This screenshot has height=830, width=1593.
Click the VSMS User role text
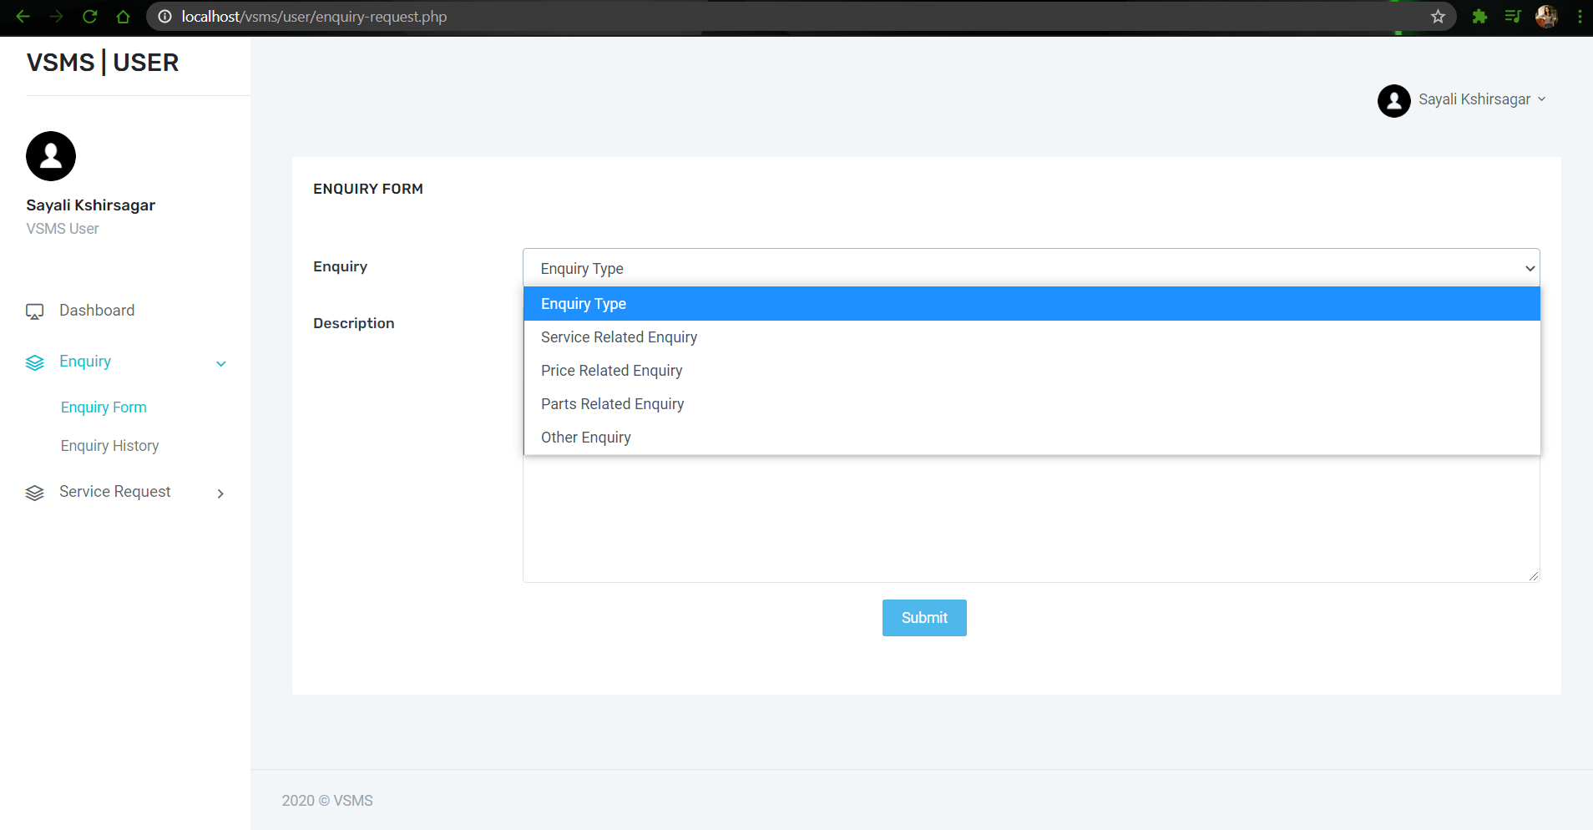[x=63, y=229]
